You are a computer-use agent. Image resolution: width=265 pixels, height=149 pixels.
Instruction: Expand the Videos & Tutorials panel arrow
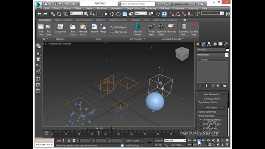[183, 39]
